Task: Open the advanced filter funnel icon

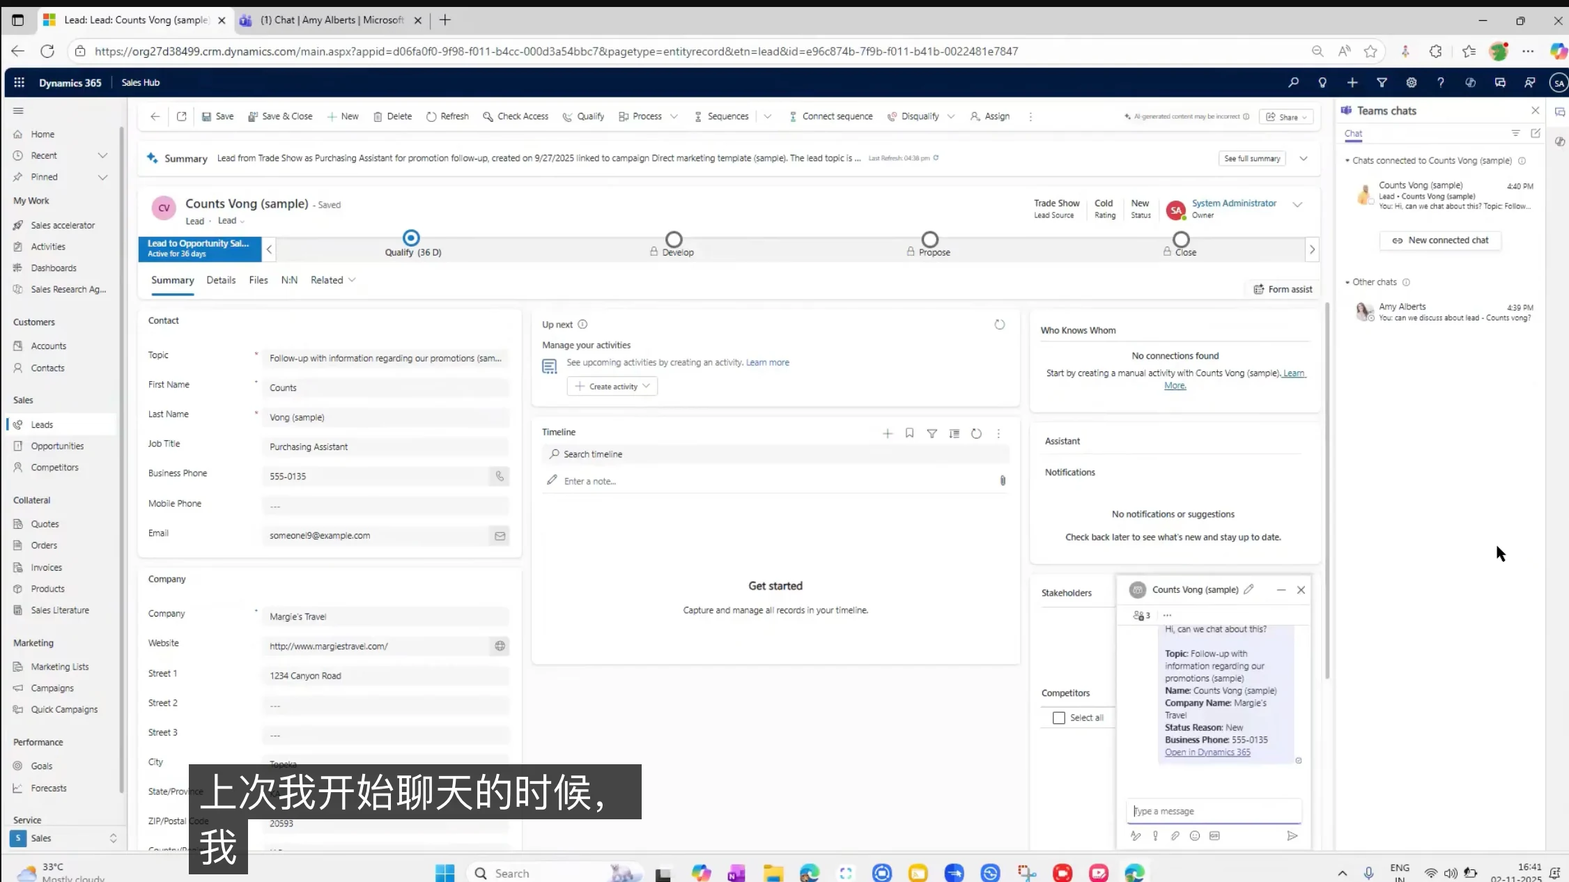Action: (x=1382, y=82)
